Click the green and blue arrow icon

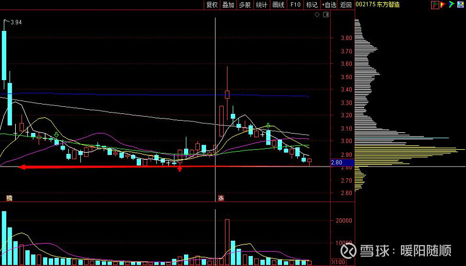451,5
